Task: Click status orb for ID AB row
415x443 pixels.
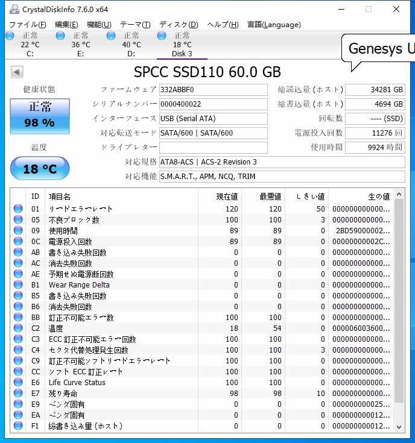Action: 18,252
